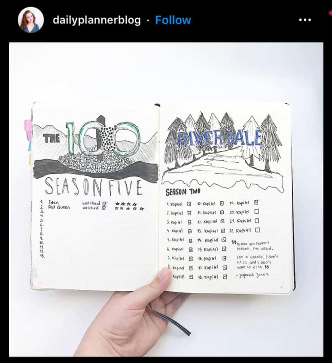The height and width of the screenshot is (363, 332).
Task: Click the notebook's grey ribbon bookmark
Action: pos(170,320)
